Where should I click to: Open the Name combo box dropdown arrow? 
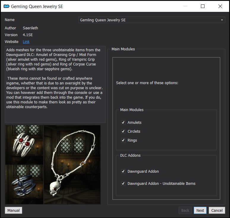[x=222, y=20]
